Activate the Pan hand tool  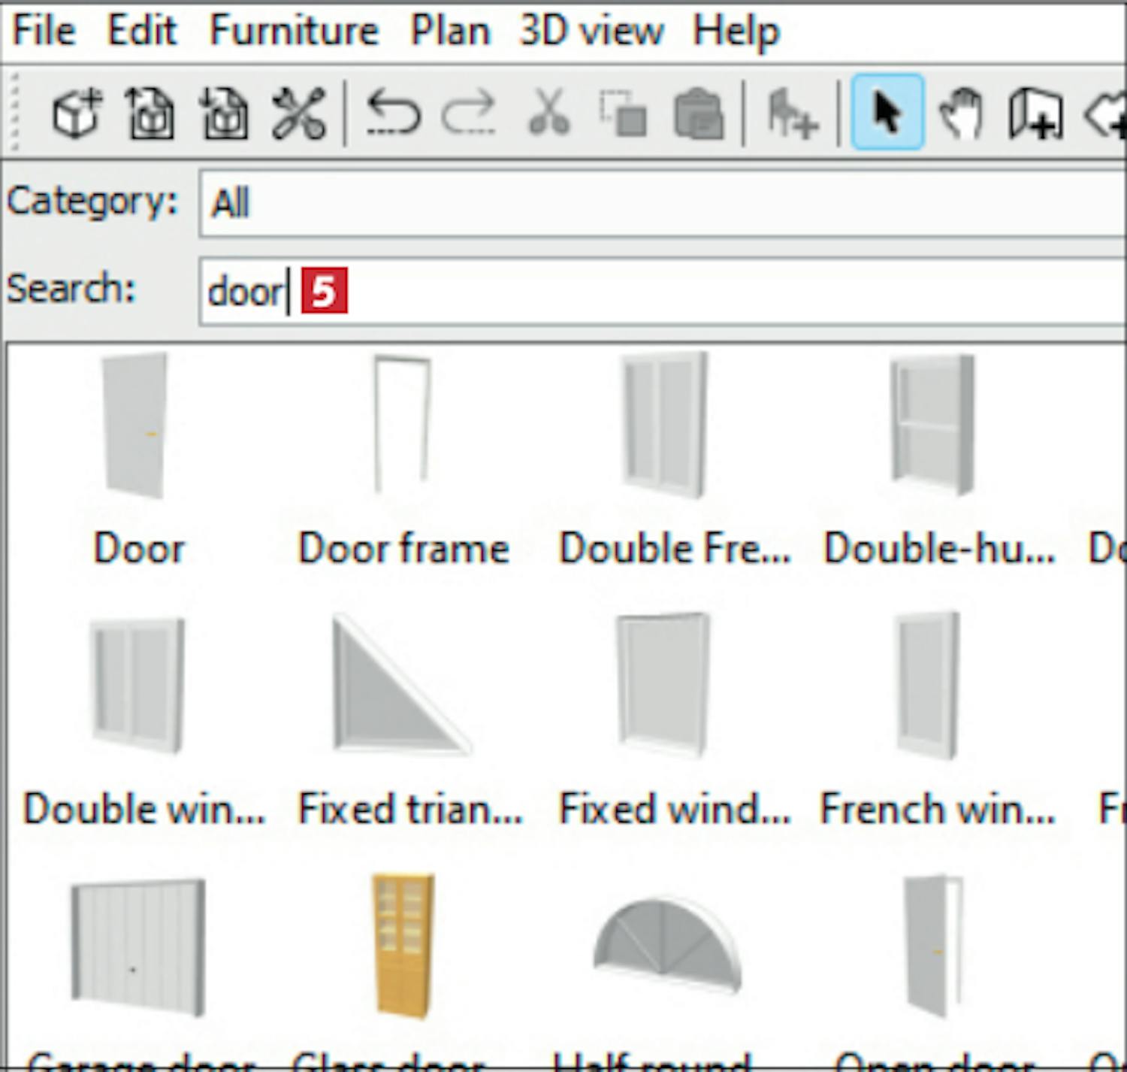click(961, 114)
